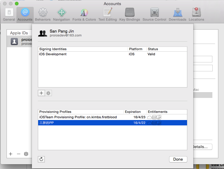The height and width of the screenshot is (169, 224).
Task: Click the Platform column header
Action: (137, 49)
